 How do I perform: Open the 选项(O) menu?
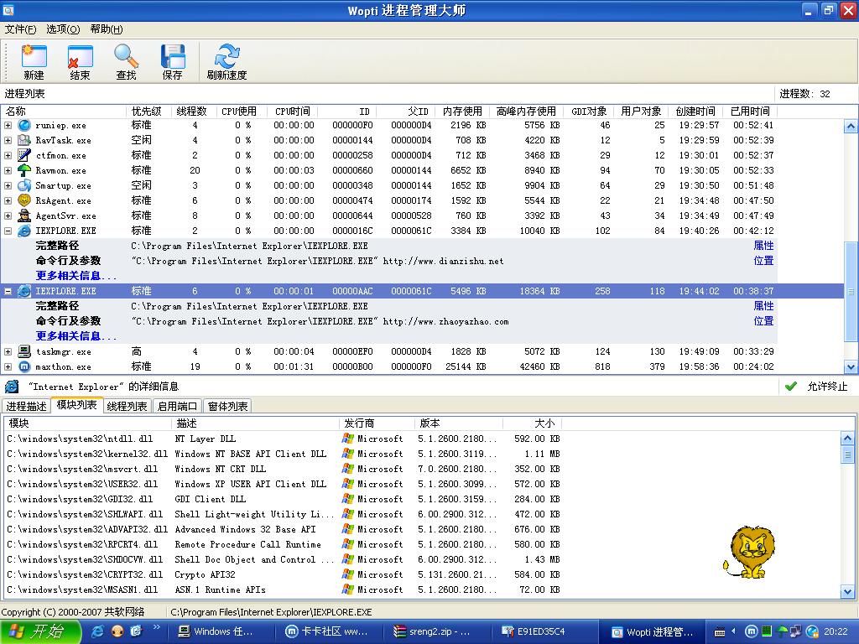[x=63, y=29]
